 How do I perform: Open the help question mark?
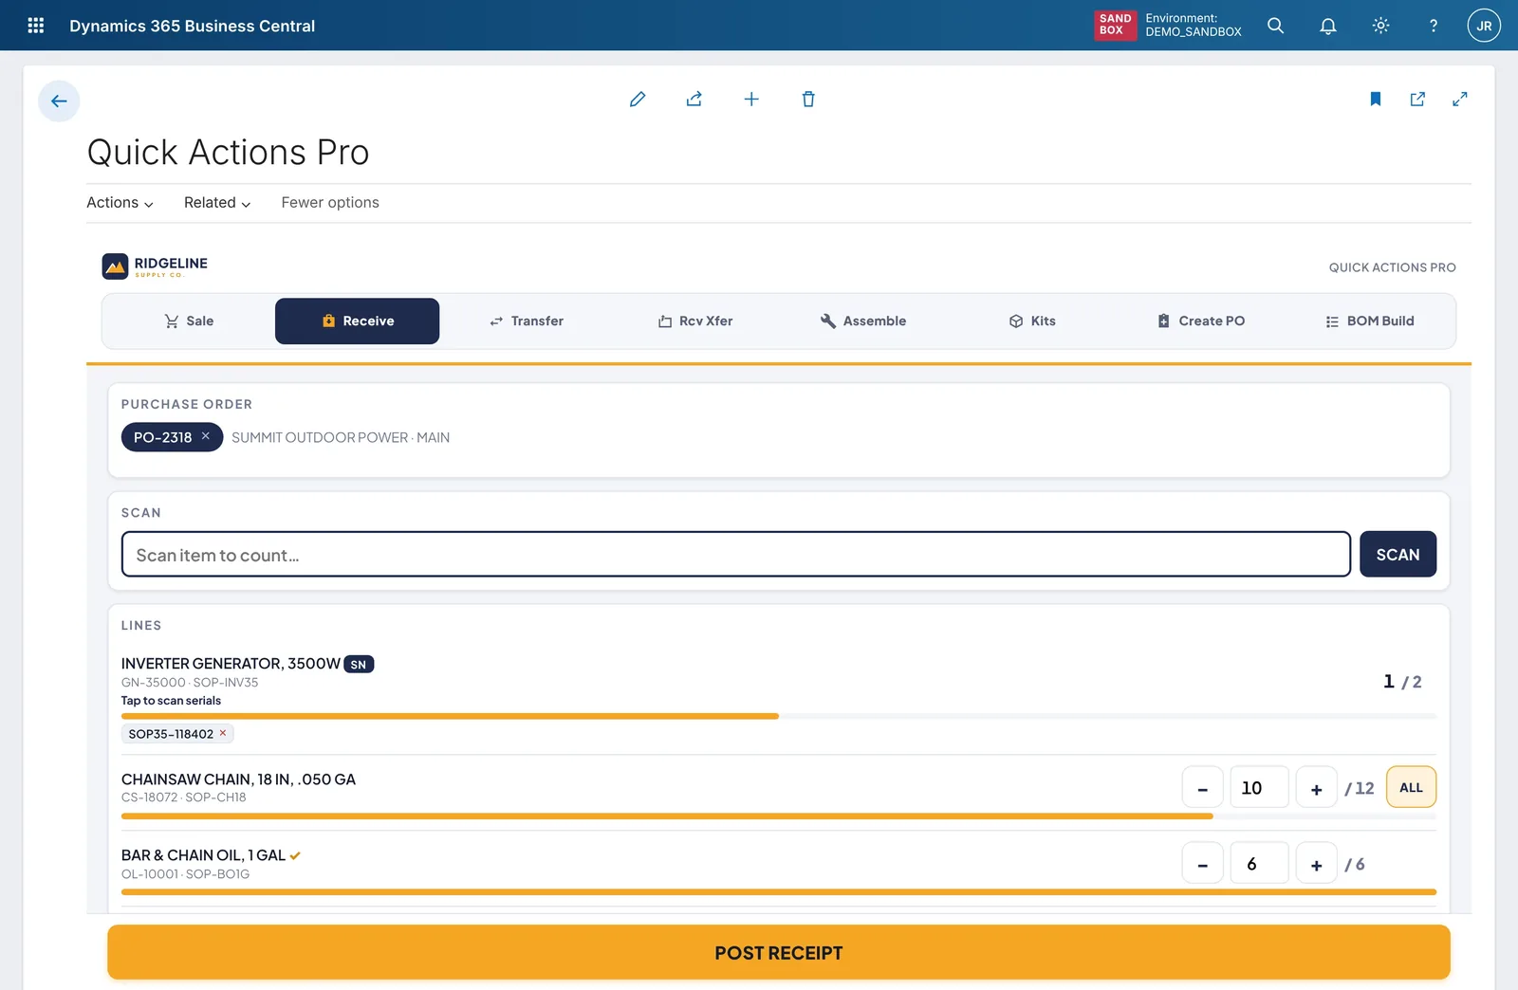point(1433,26)
